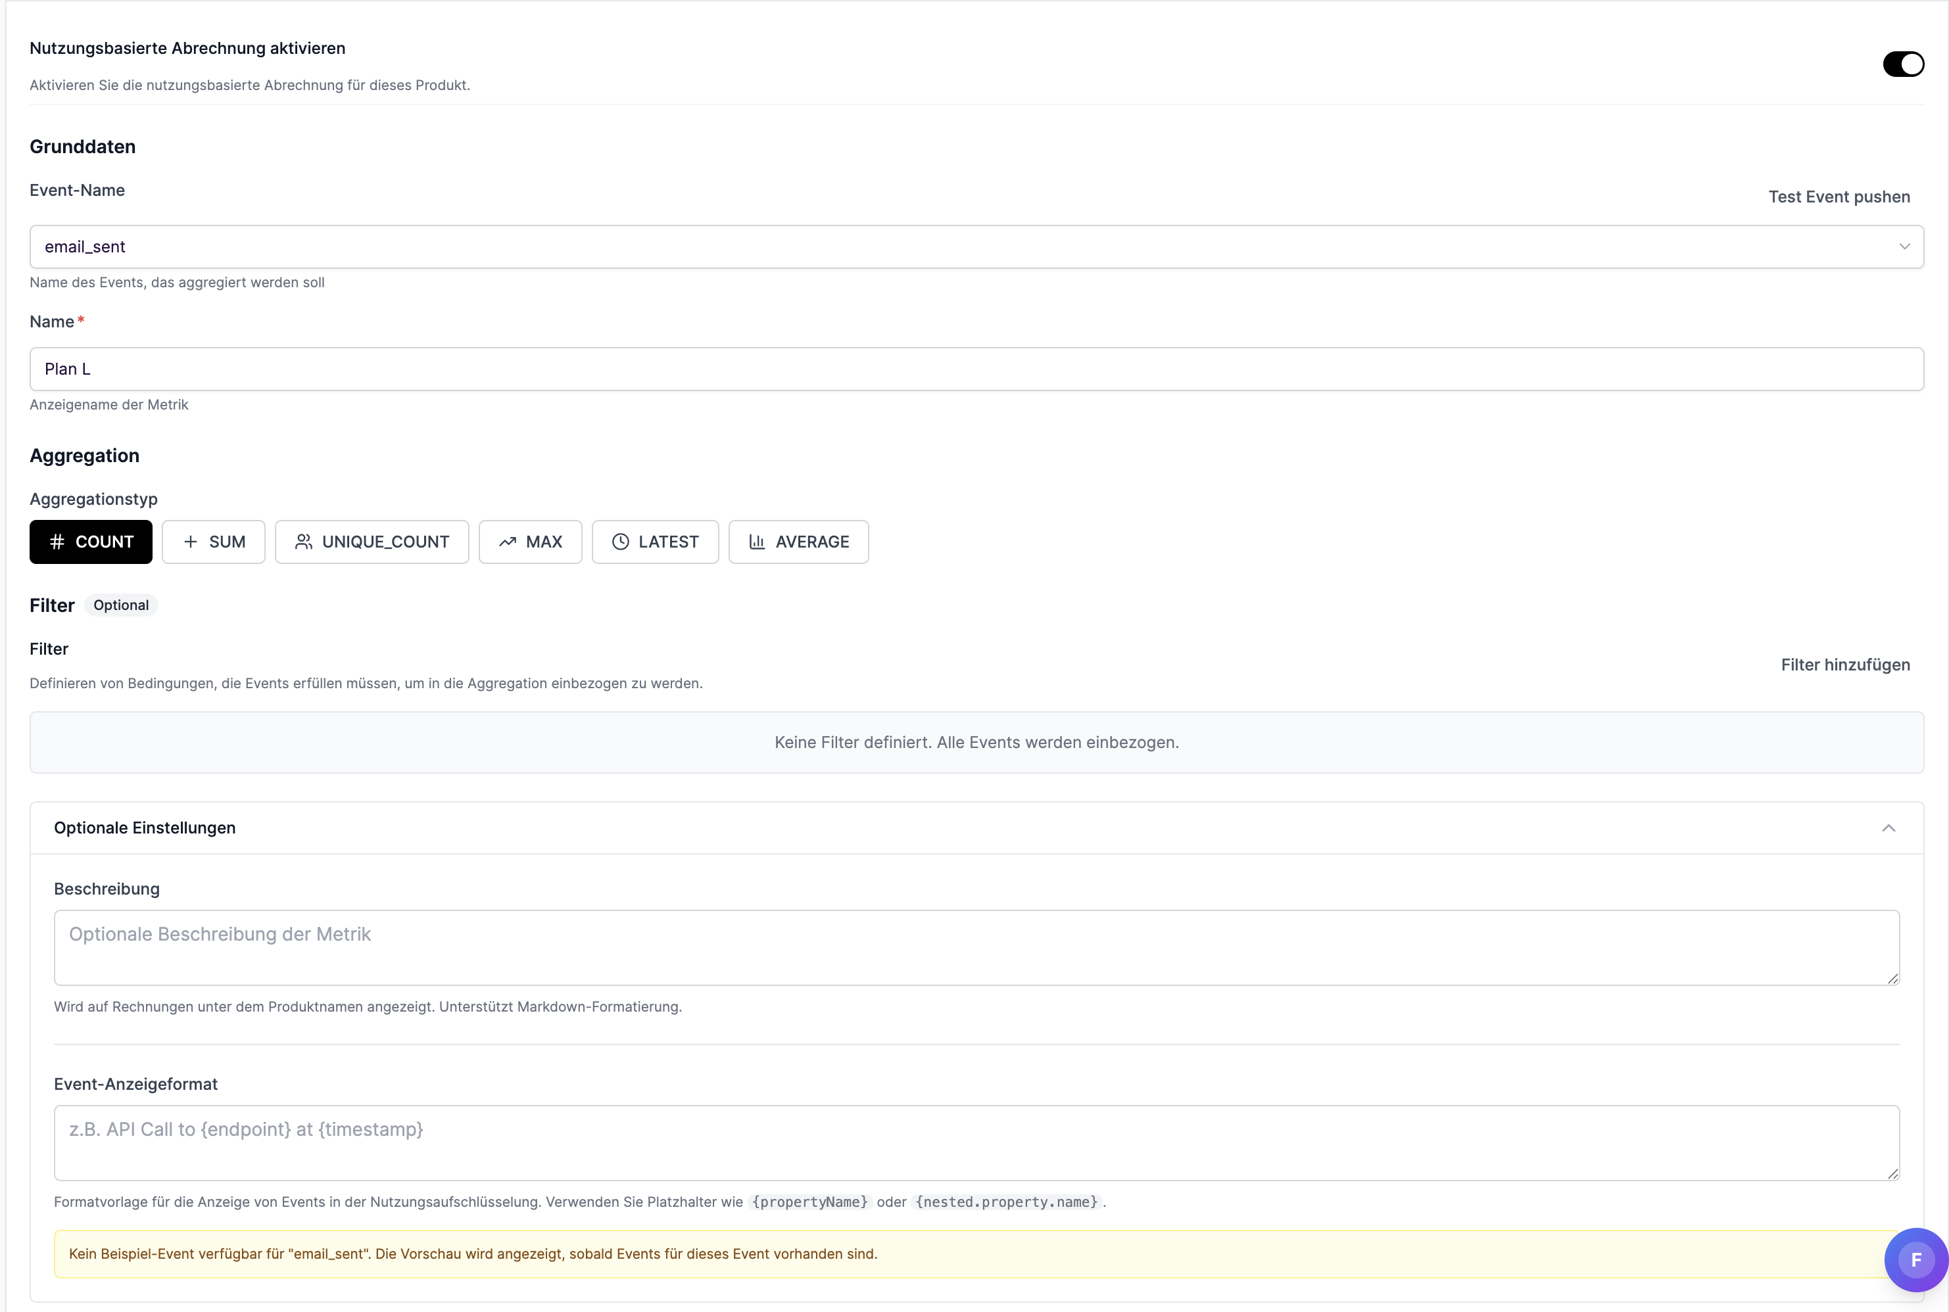Click the trending arrow icon on MAX
Viewport: 1949px width, 1312px height.
pyautogui.click(x=507, y=542)
